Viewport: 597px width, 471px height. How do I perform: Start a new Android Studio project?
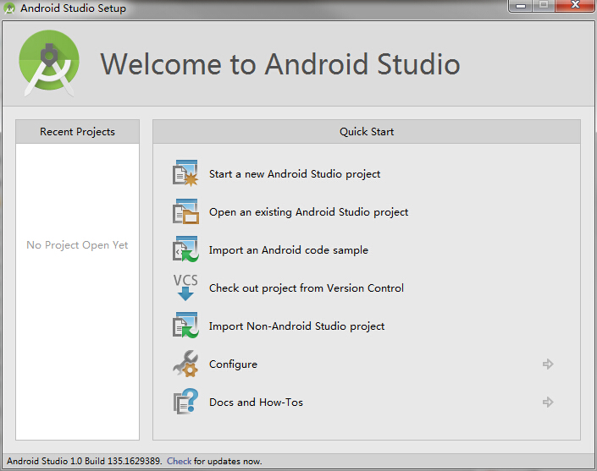click(295, 174)
